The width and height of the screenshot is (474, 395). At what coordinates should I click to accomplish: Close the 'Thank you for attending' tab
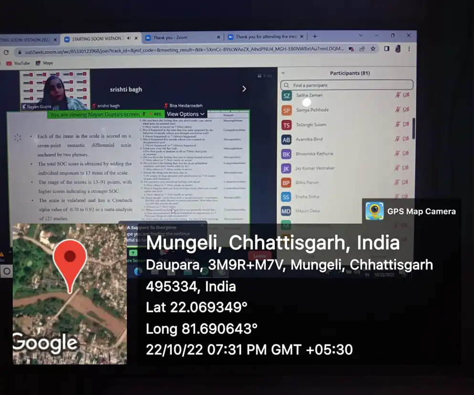pyautogui.click(x=302, y=36)
